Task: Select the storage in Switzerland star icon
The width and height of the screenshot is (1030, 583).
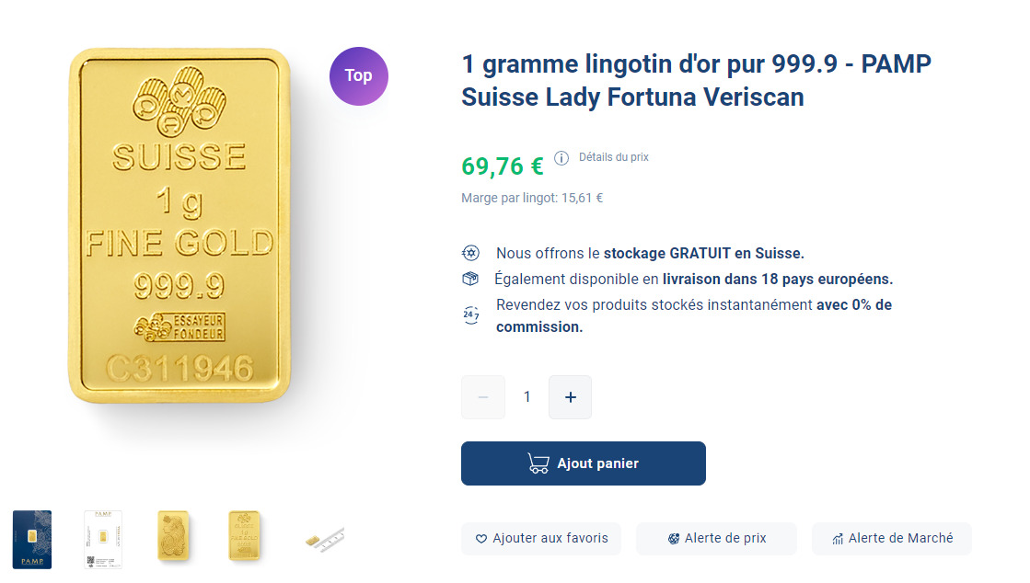Action: (470, 252)
